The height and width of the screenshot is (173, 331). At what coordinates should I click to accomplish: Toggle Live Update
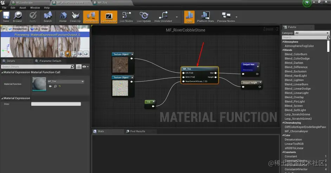[x=144, y=17]
